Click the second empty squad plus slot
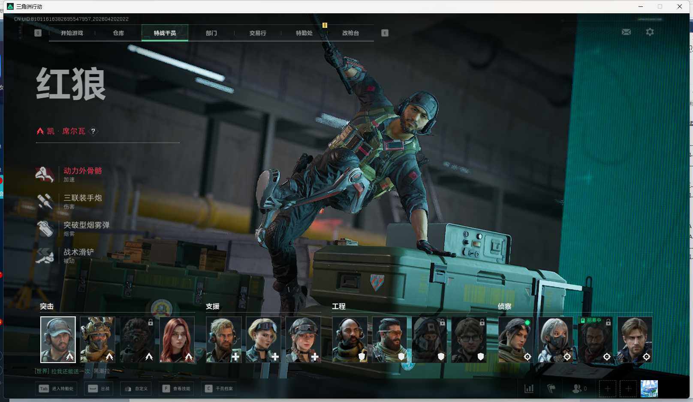 (628, 389)
